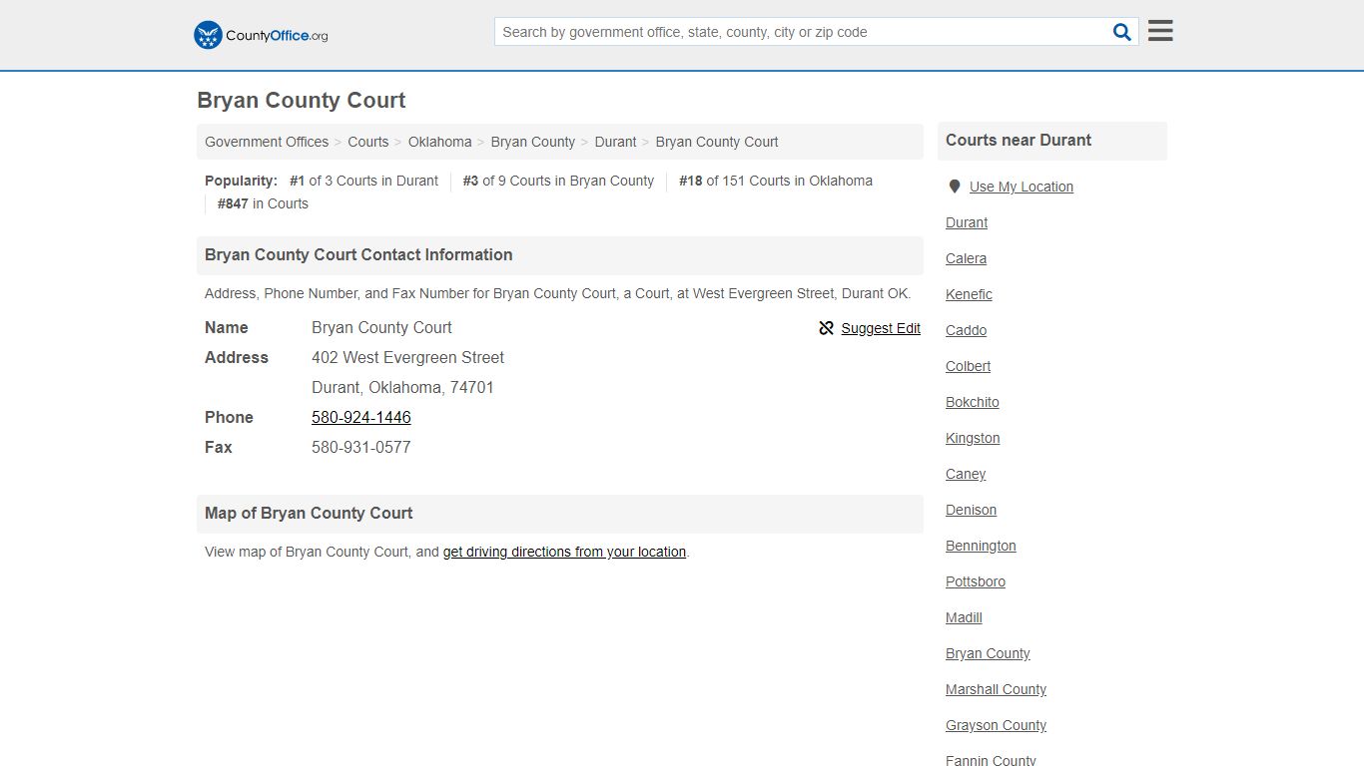The height and width of the screenshot is (766, 1364).
Task: Click Use My Location link
Action: (x=1022, y=187)
